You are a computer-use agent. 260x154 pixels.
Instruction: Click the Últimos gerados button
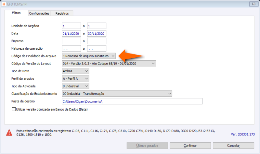click(147, 146)
